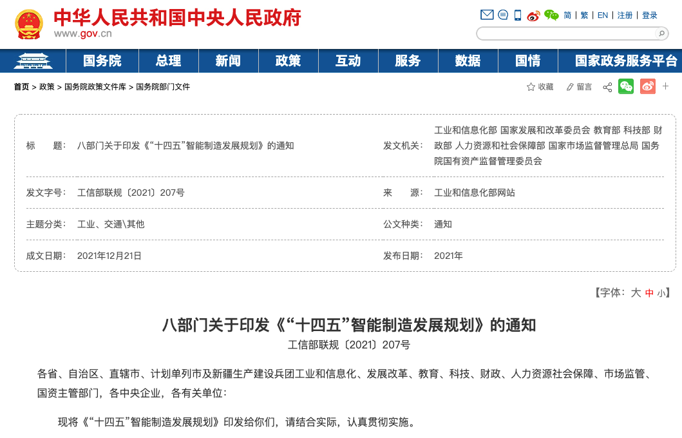Click the mobile client phone icon

tap(517, 14)
